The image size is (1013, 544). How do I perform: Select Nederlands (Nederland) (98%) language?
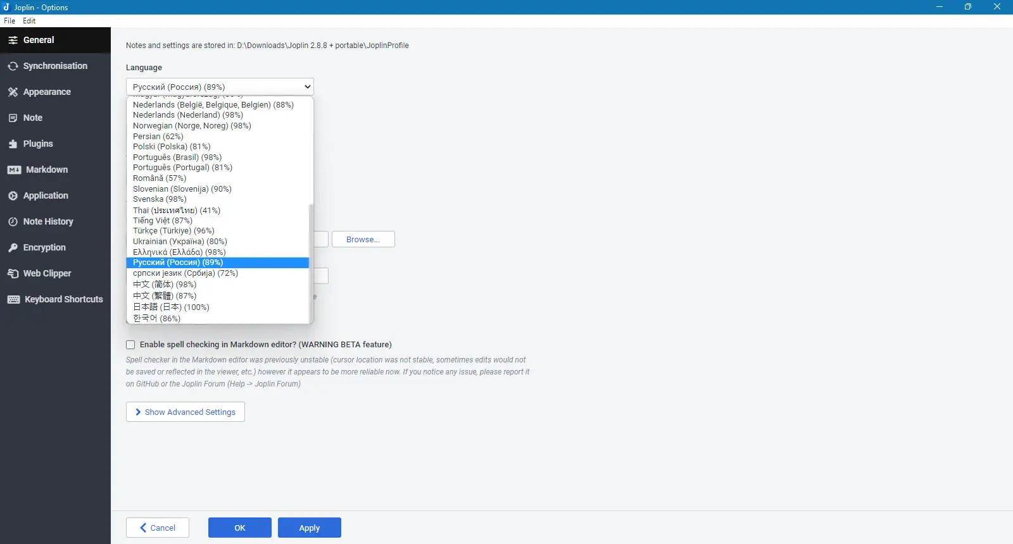(x=218, y=115)
